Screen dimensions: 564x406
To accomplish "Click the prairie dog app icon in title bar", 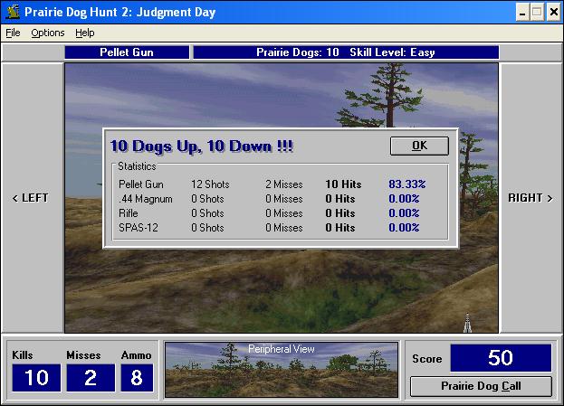I will [x=13, y=12].
